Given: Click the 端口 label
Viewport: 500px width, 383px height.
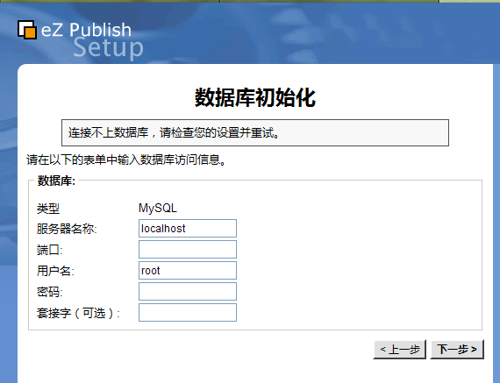Looking at the screenshot, I should click(50, 250).
